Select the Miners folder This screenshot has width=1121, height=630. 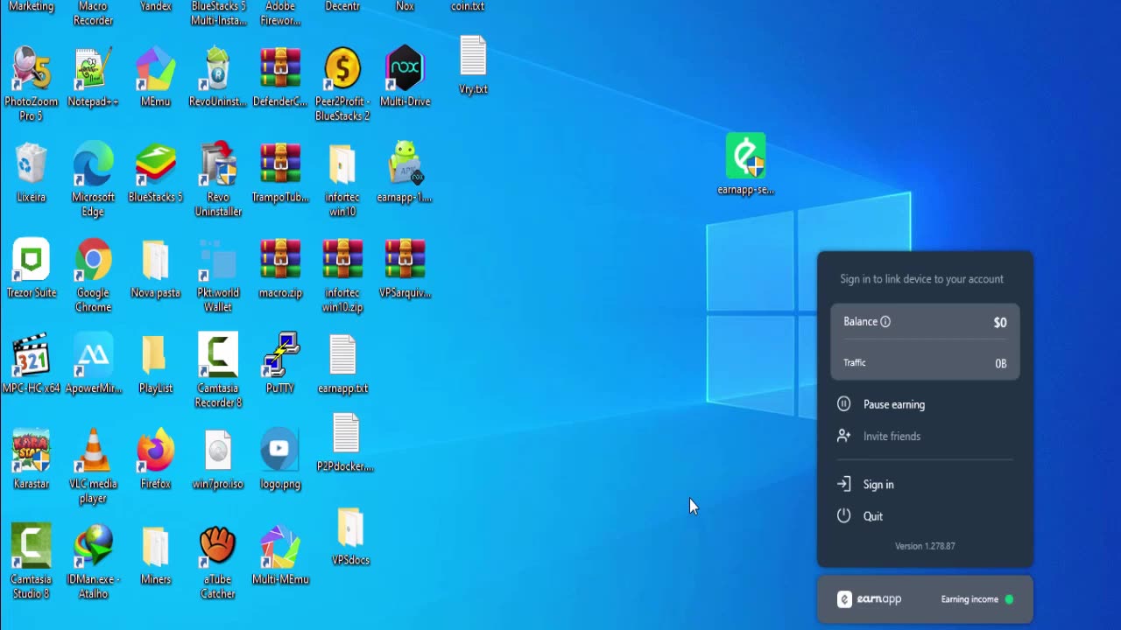(156, 554)
